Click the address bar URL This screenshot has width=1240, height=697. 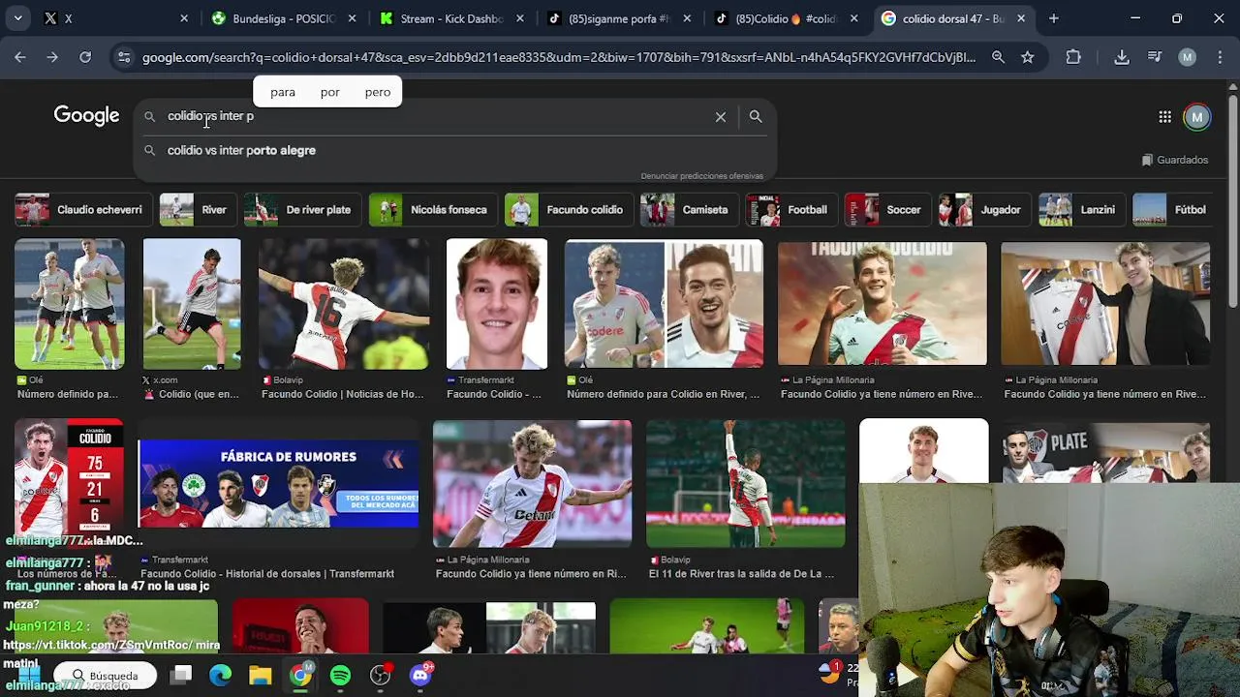559,57
